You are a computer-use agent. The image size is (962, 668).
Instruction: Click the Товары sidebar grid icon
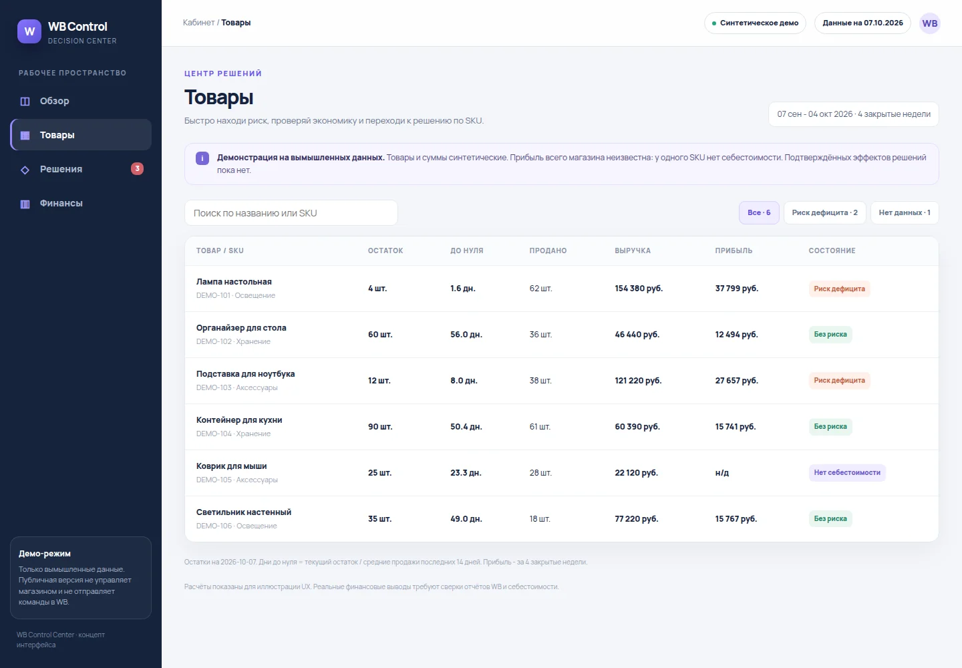[x=25, y=136]
